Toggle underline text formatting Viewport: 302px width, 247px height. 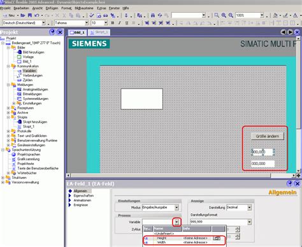point(127,23)
